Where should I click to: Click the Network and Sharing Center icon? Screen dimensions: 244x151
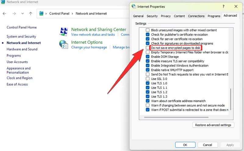64,32
